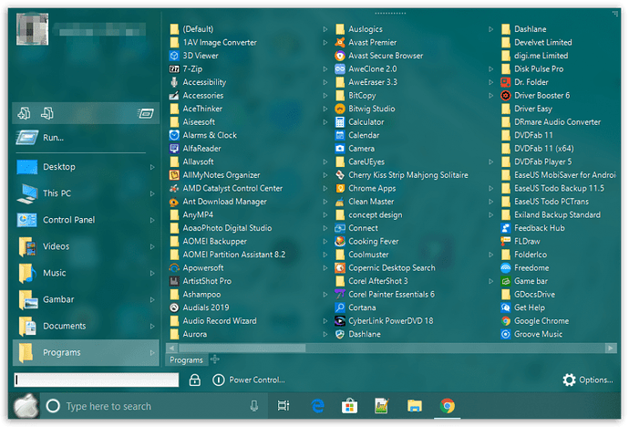Add a new tab with plus icon

point(214,360)
